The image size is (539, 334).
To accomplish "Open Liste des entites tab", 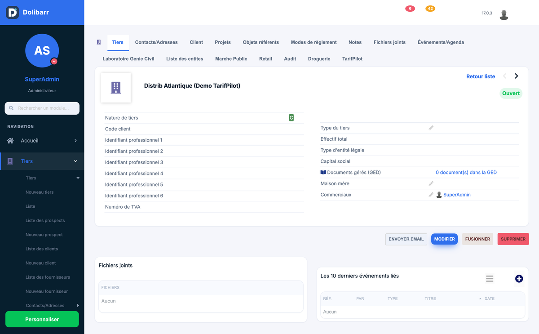I will tap(185, 59).
